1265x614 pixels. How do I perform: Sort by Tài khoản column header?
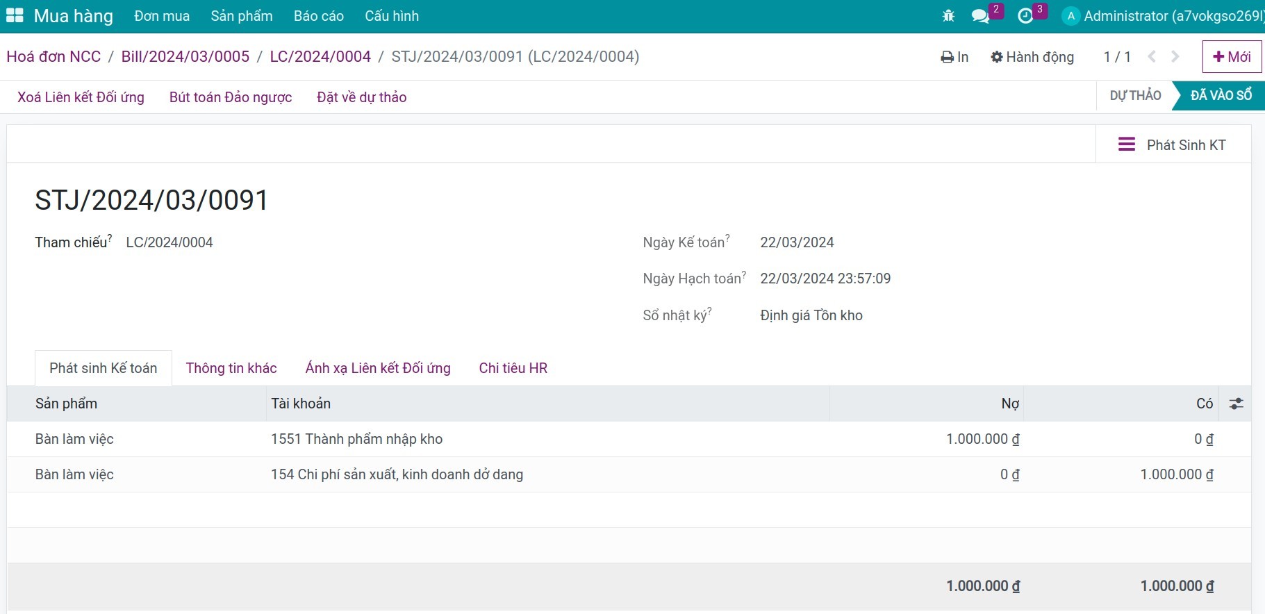coord(548,404)
